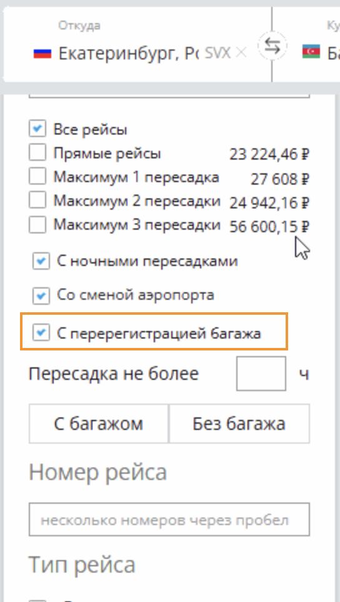Click the Екатеринбург origin city field
The width and height of the screenshot is (340, 602).
pyautogui.click(x=128, y=53)
